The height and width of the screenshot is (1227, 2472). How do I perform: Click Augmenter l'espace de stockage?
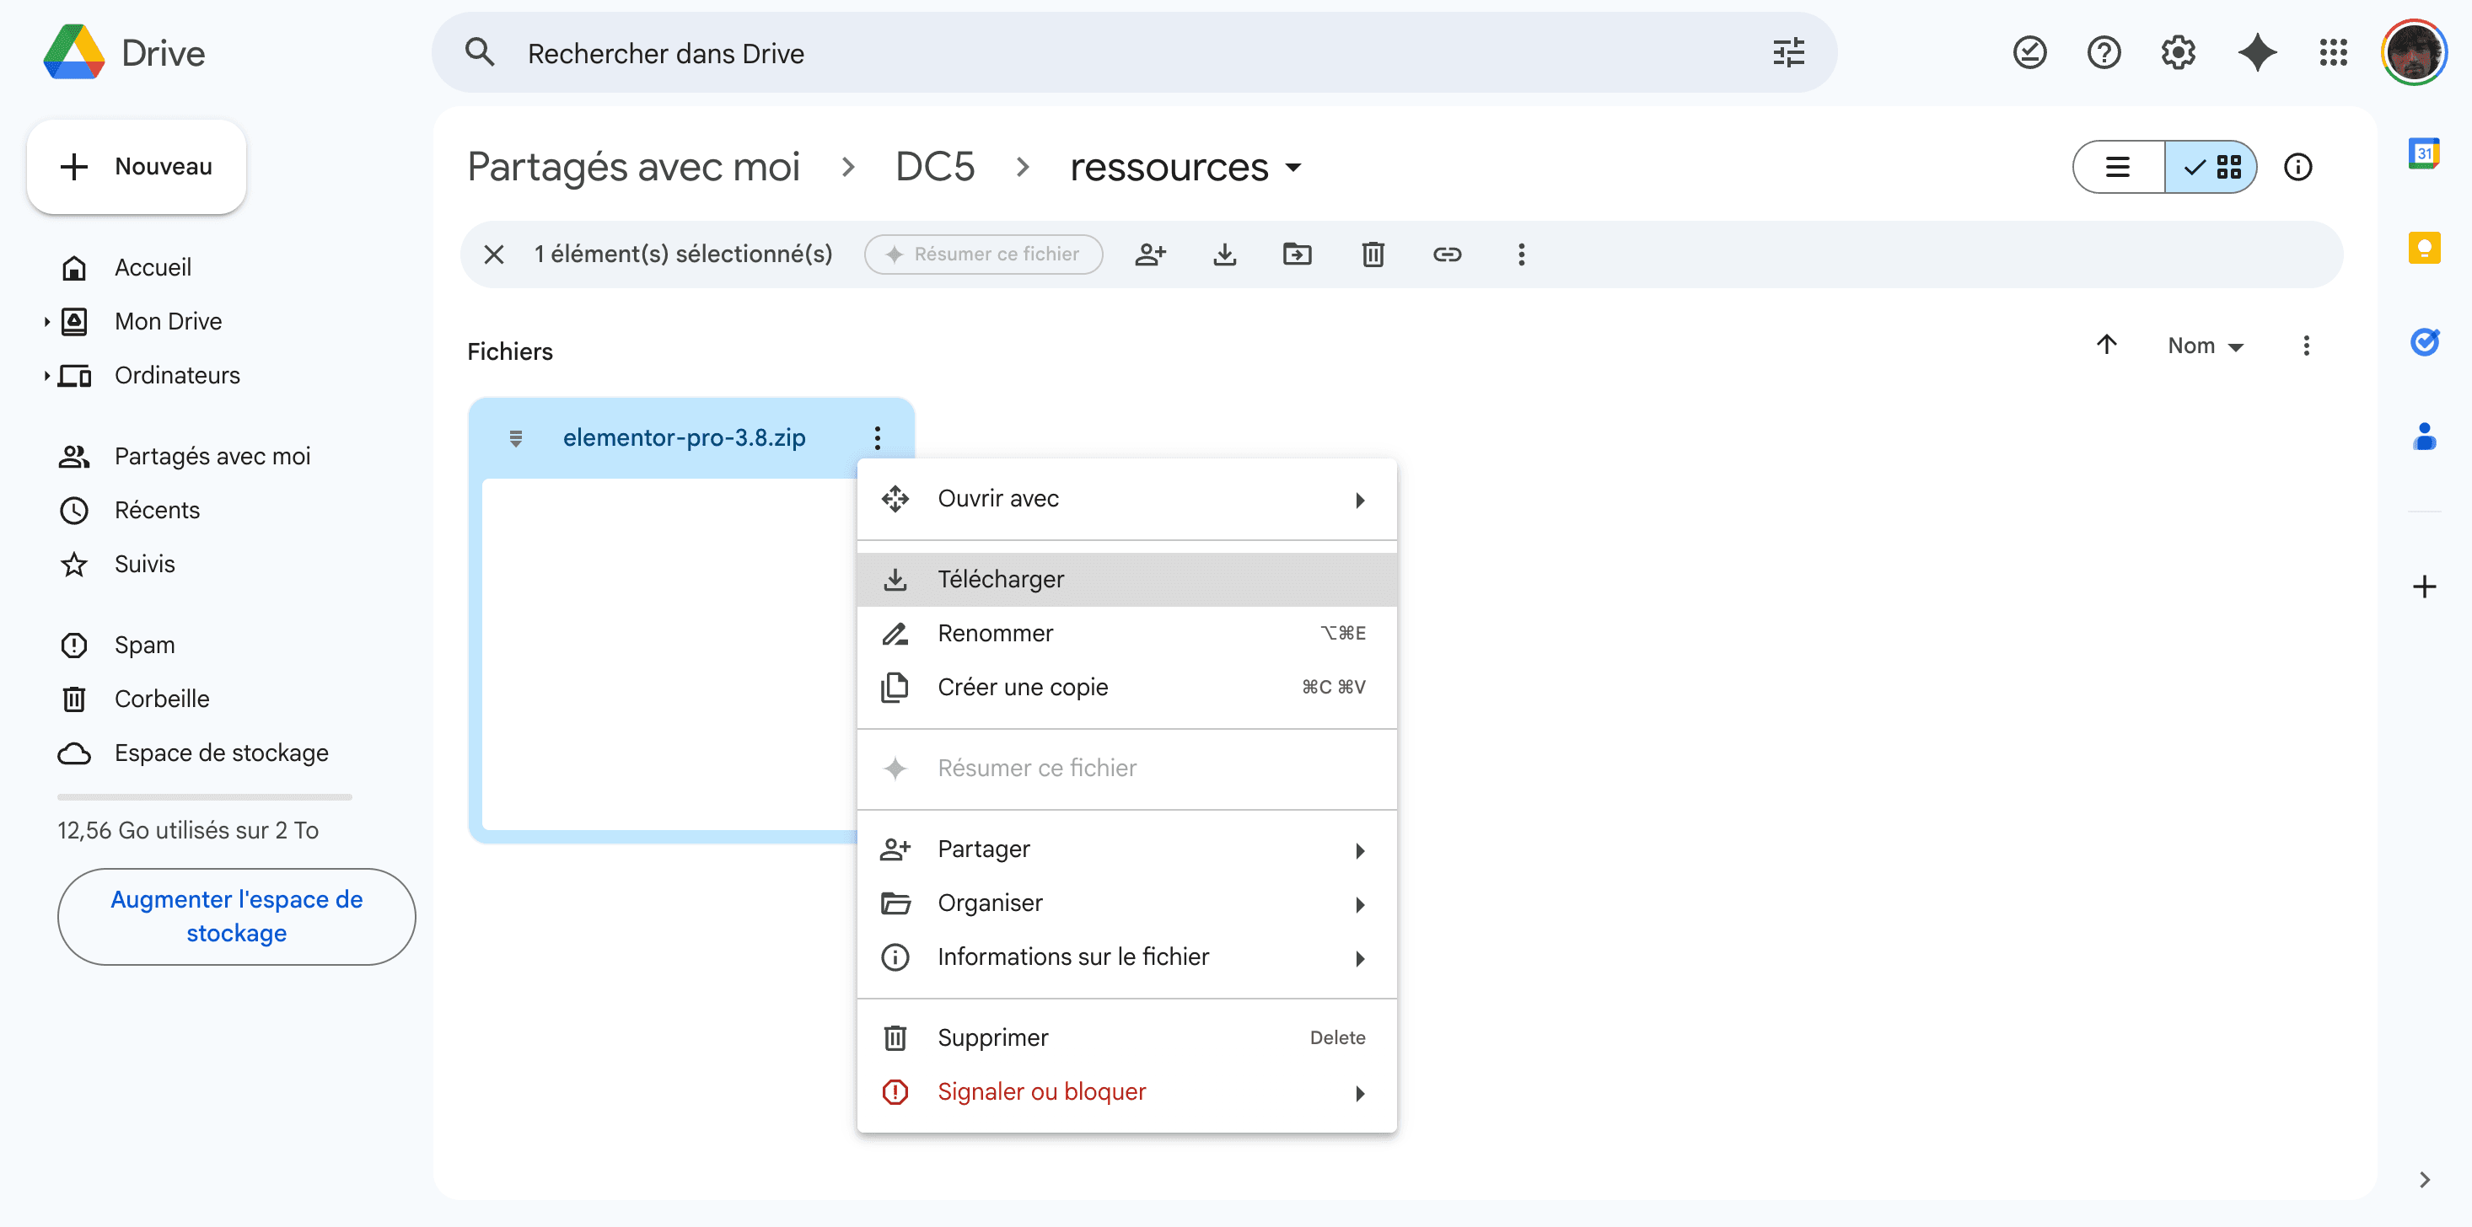point(236,916)
